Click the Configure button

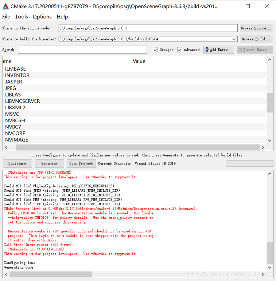pos(18,163)
